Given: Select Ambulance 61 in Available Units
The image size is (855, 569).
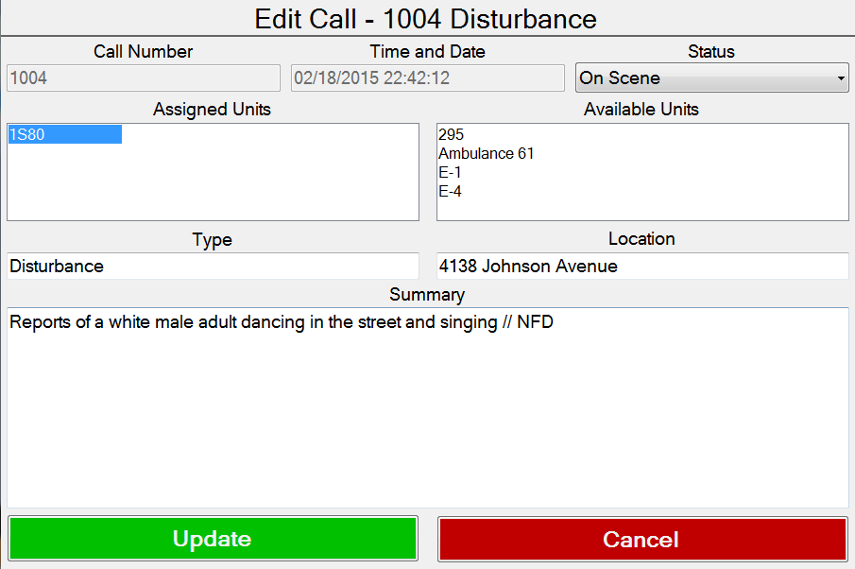Looking at the screenshot, I should [x=486, y=153].
